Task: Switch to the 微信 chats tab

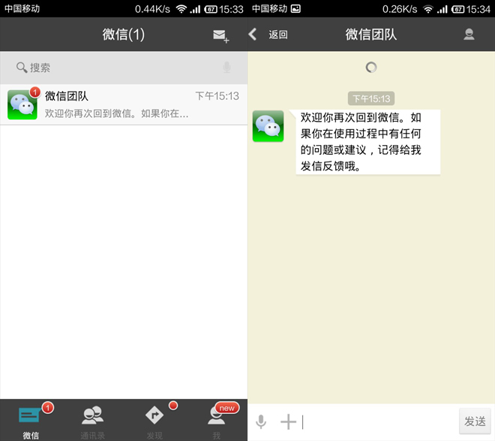Action: pyautogui.click(x=31, y=421)
